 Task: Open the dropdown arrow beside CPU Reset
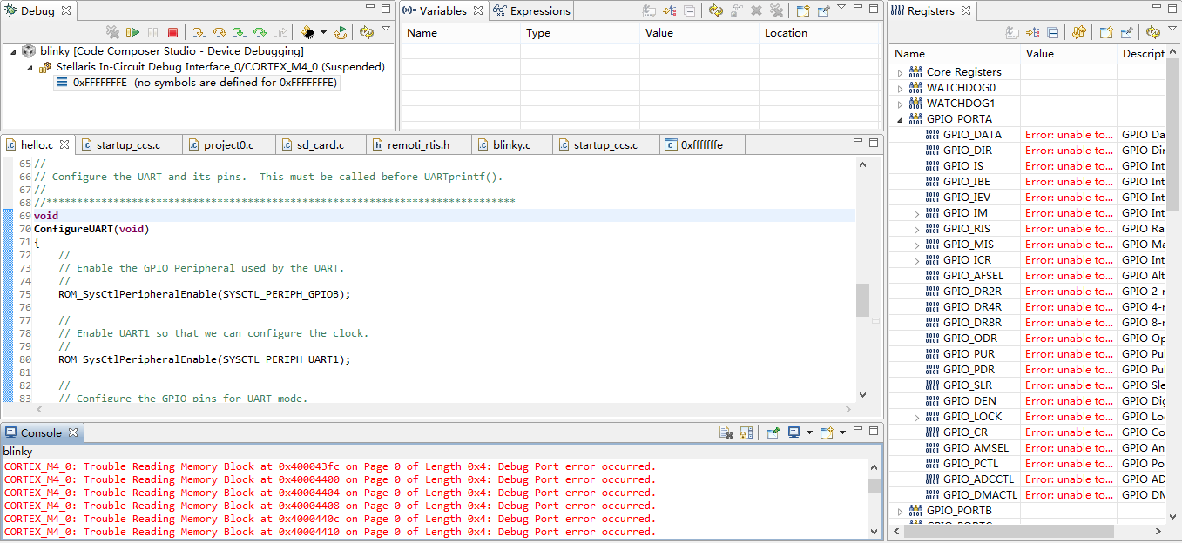(323, 33)
